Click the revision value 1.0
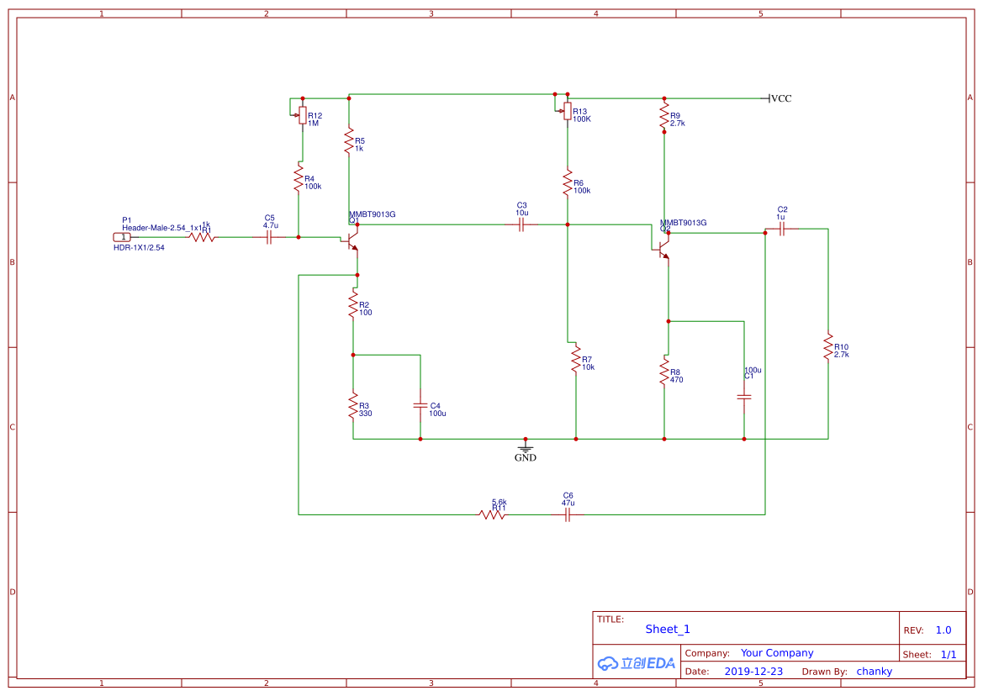Viewport: 983px width, 696px height. (943, 630)
